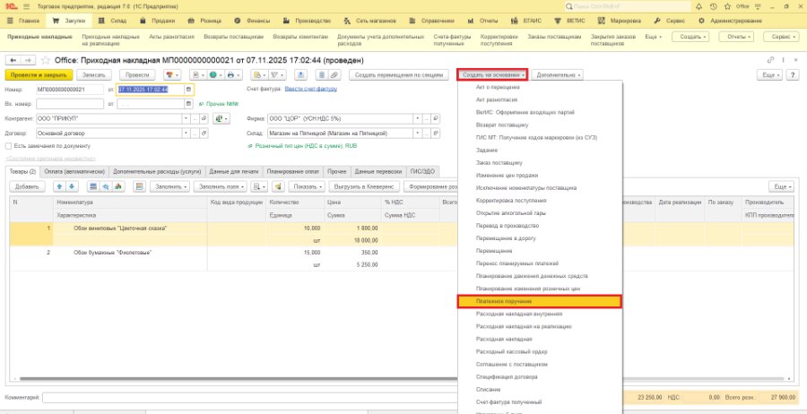The height and width of the screenshot is (414, 807).
Task: Click the Добавить button in table toolbar
Action: click(28, 186)
